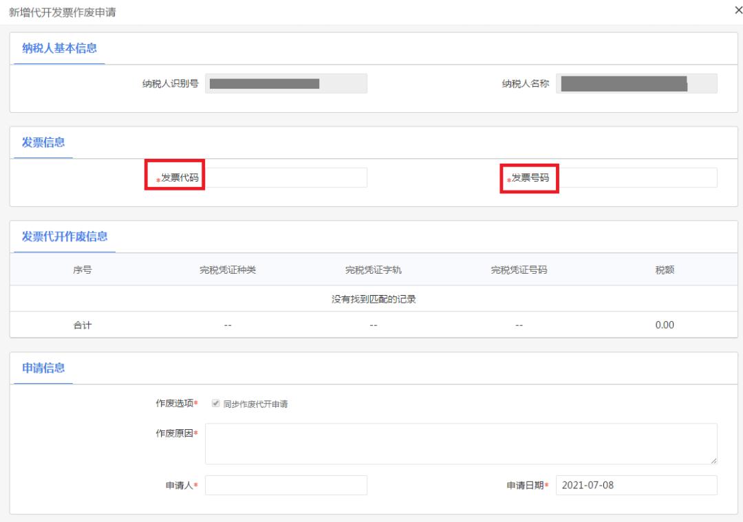Viewport: 743px width, 522px height.
Task: Click the 0.00 total amount value
Action: [x=664, y=325]
